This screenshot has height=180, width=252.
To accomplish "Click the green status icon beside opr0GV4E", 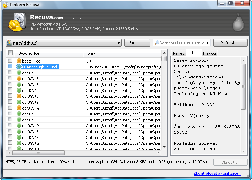I will click(19, 131).
